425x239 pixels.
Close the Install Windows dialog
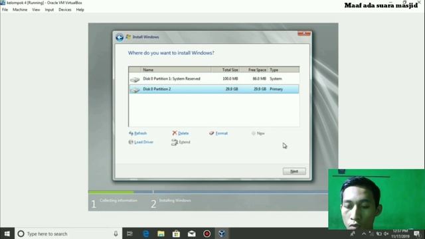tap(304, 34)
